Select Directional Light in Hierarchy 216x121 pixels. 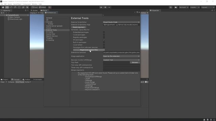click(16, 19)
